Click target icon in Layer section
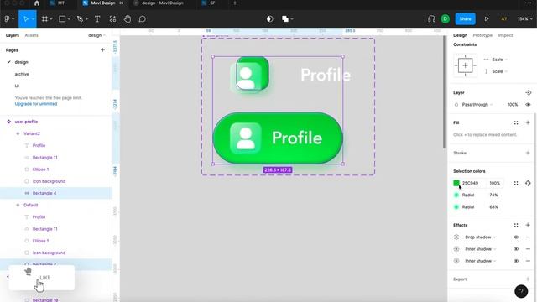The height and width of the screenshot is (302, 537). (x=528, y=92)
